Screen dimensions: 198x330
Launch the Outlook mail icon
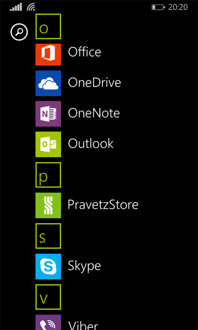[48, 144]
